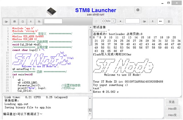The height and width of the screenshot is (120, 183).
Task: Clear the serial output with the trash icon
Action: [x=169, y=21]
